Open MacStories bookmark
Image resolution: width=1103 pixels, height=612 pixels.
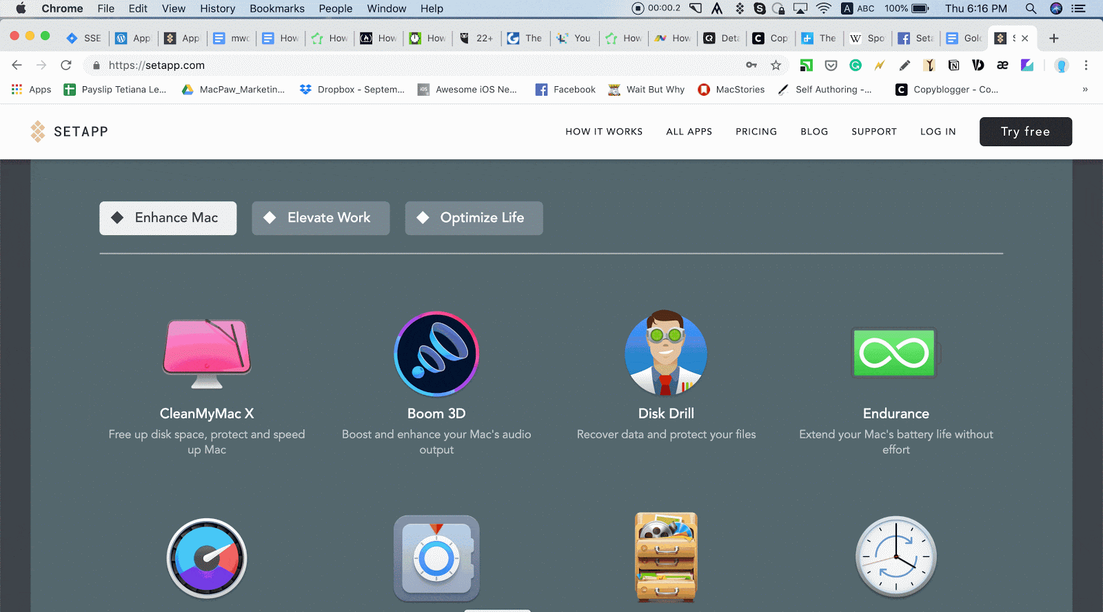click(x=731, y=90)
